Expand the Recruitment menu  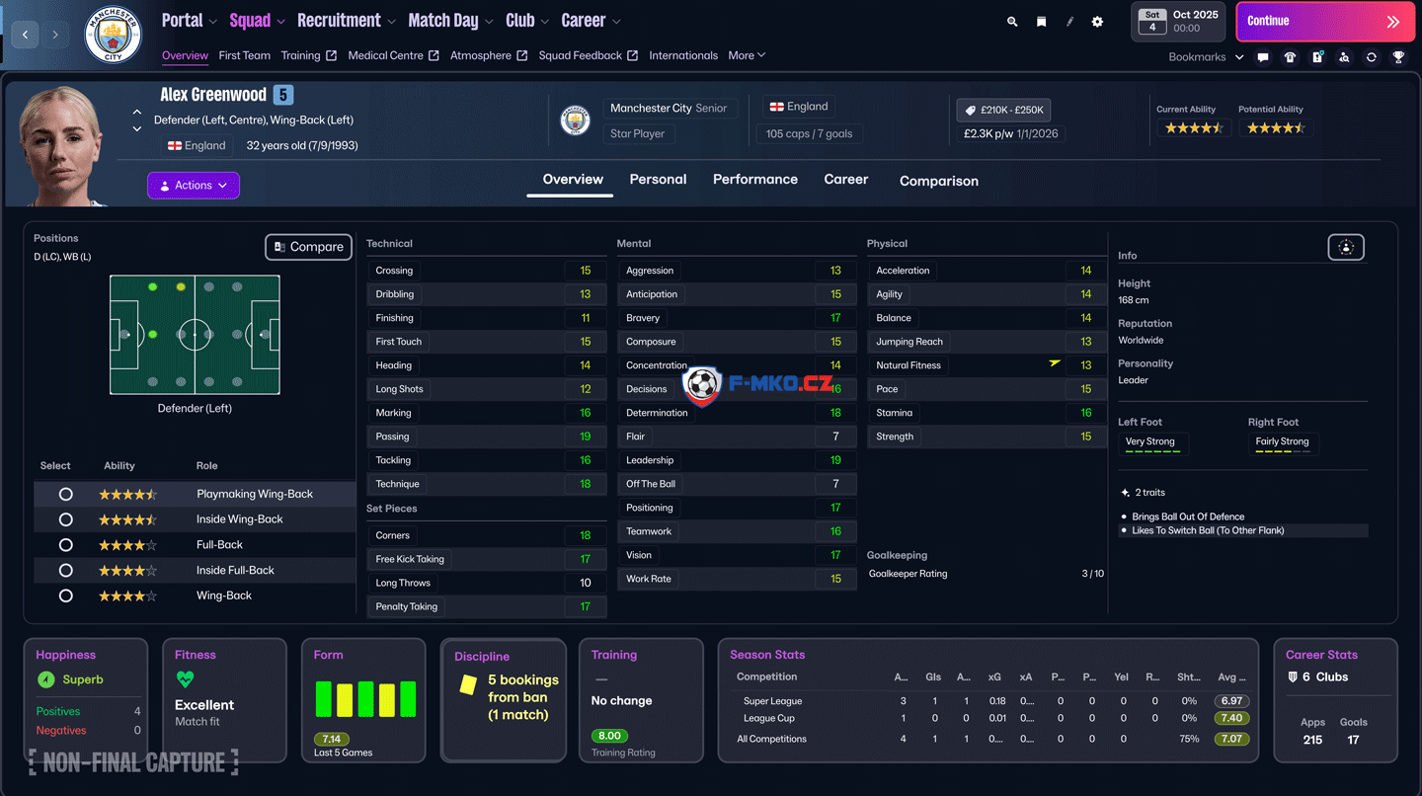(x=347, y=21)
